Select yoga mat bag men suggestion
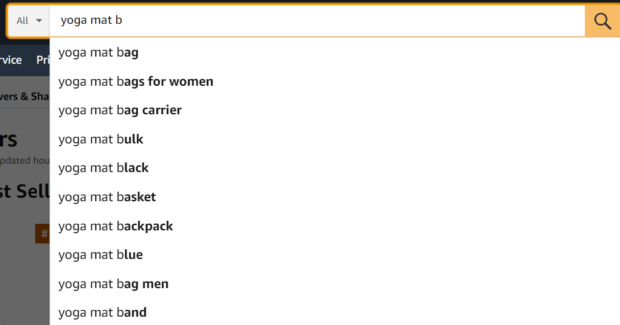The image size is (620, 325). 334,283
